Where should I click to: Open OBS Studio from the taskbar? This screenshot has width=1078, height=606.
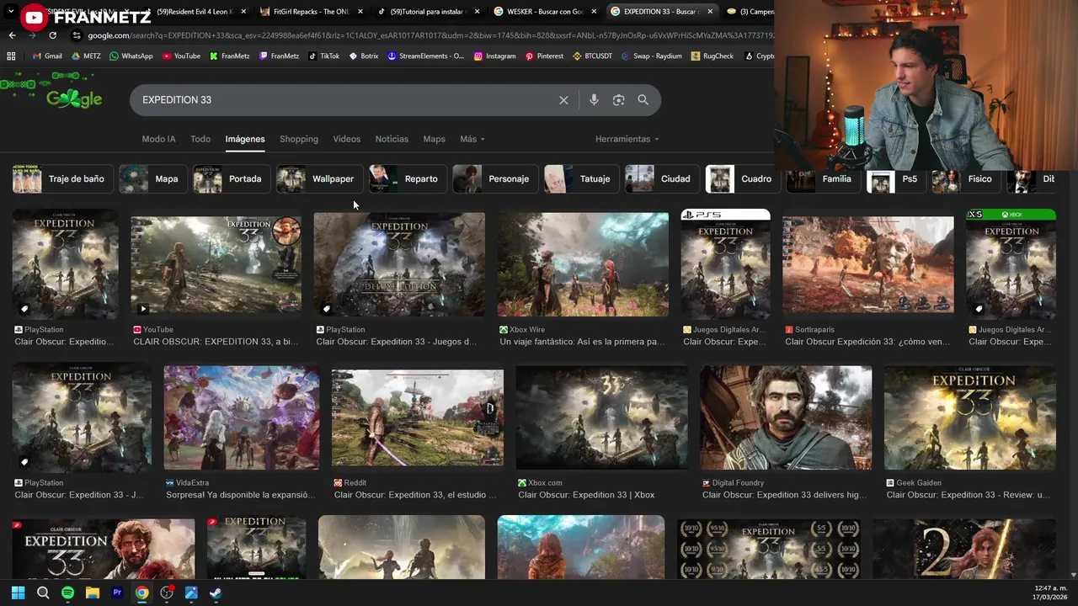tap(167, 593)
